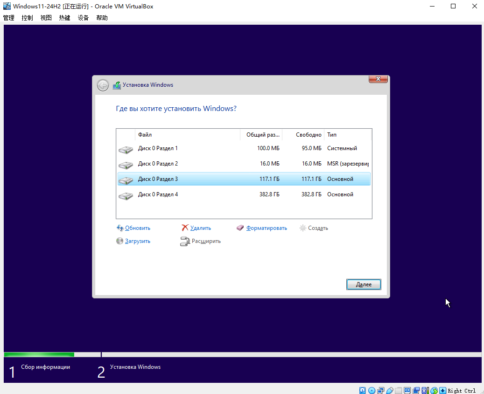Open the display settings status icon
Image resolution: width=484 pixels, height=394 pixels.
407,390
